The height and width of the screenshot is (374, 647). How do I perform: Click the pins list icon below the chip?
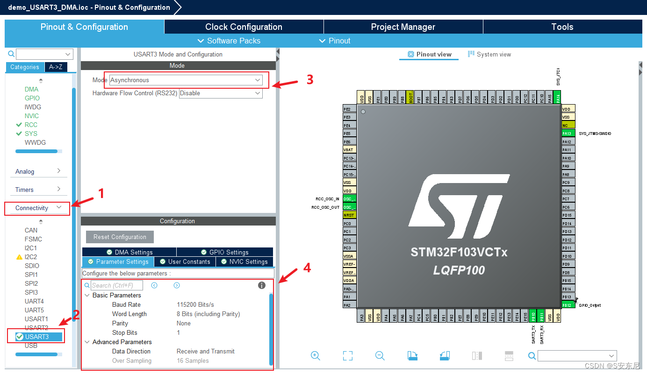(x=509, y=356)
